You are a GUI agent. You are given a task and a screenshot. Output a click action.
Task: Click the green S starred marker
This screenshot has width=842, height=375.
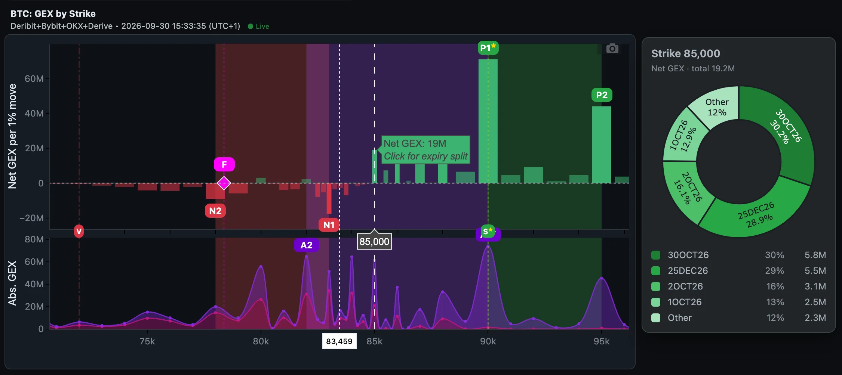point(488,231)
